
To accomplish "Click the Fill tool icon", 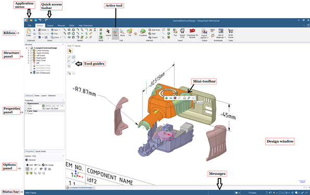I will (129, 33).
